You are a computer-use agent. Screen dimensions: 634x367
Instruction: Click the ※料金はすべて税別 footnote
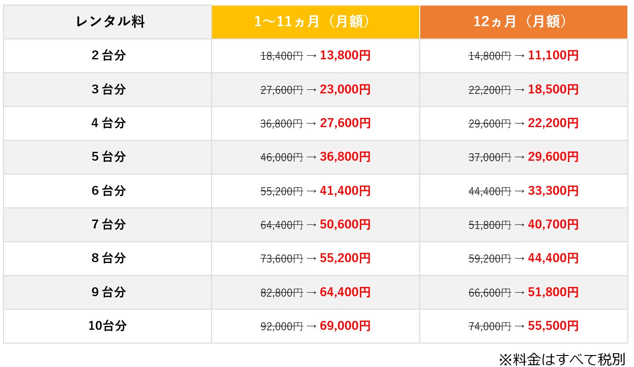click(x=562, y=359)
